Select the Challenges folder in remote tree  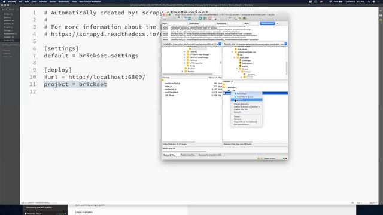click(246, 60)
